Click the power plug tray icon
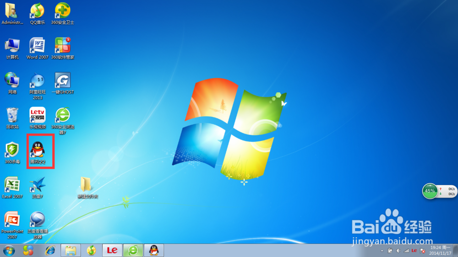Image resolution: width=458 pixels, height=257 pixels. pos(390,251)
